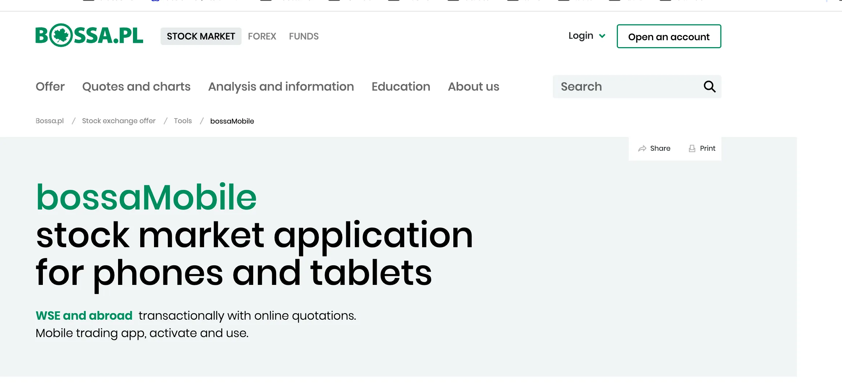The width and height of the screenshot is (842, 390).
Task: Go to Bossa.pl breadcrumb link
Action: (49, 121)
